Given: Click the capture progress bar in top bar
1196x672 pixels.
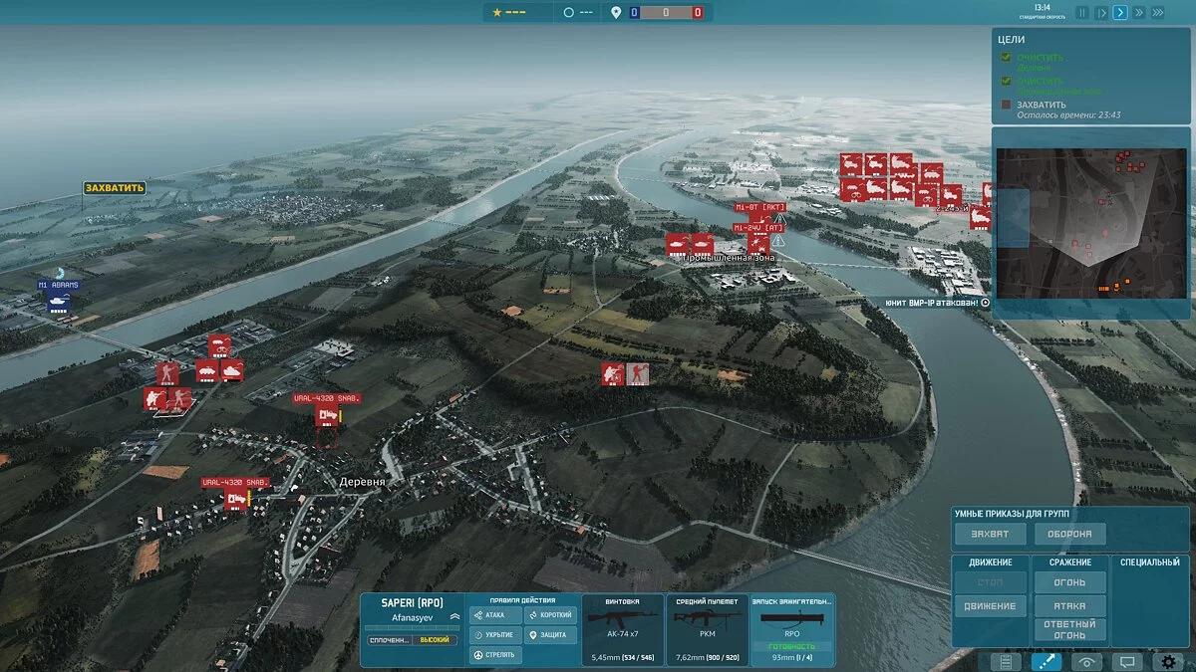Looking at the screenshot, I should 665,12.
